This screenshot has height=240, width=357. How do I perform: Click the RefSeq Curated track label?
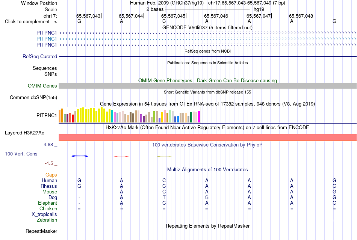pyautogui.click(x=39, y=56)
